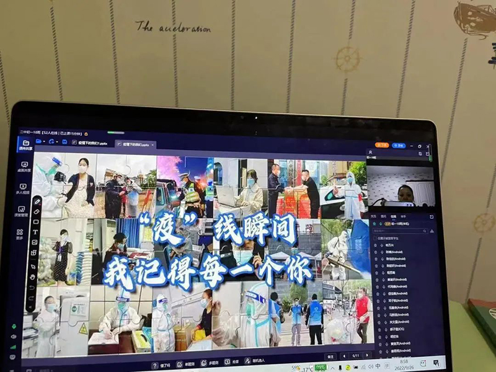Open 课堂管理 classroom management
The width and height of the screenshot is (496, 372).
(x=22, y=211)
